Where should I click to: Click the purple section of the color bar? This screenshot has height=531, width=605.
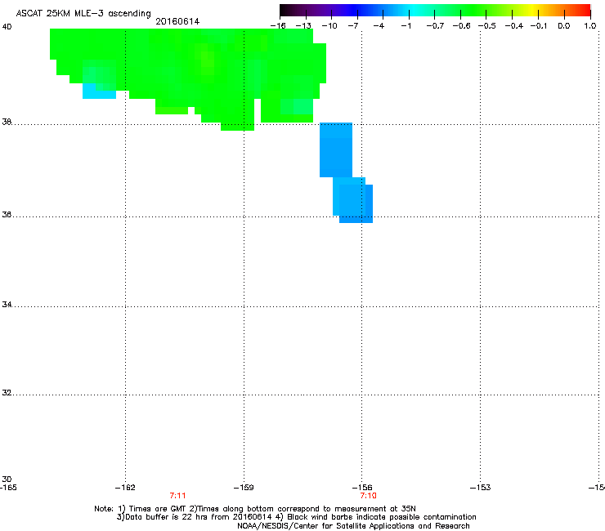pos(324,11)
